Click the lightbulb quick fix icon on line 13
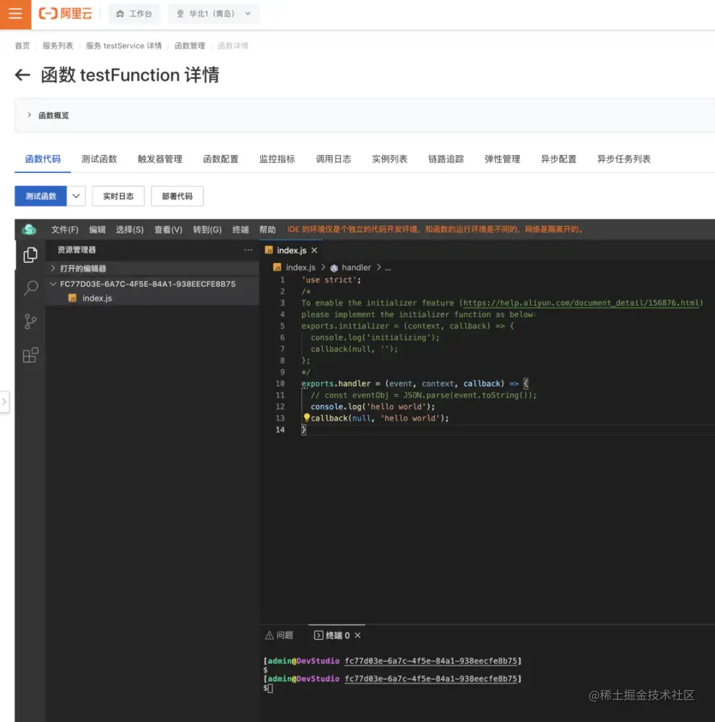 tap(307, 417)
